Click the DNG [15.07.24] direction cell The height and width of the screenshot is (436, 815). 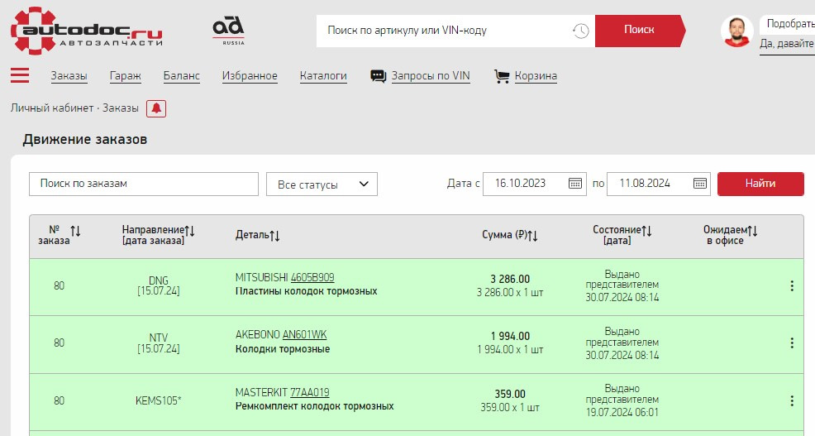[159, 285]
